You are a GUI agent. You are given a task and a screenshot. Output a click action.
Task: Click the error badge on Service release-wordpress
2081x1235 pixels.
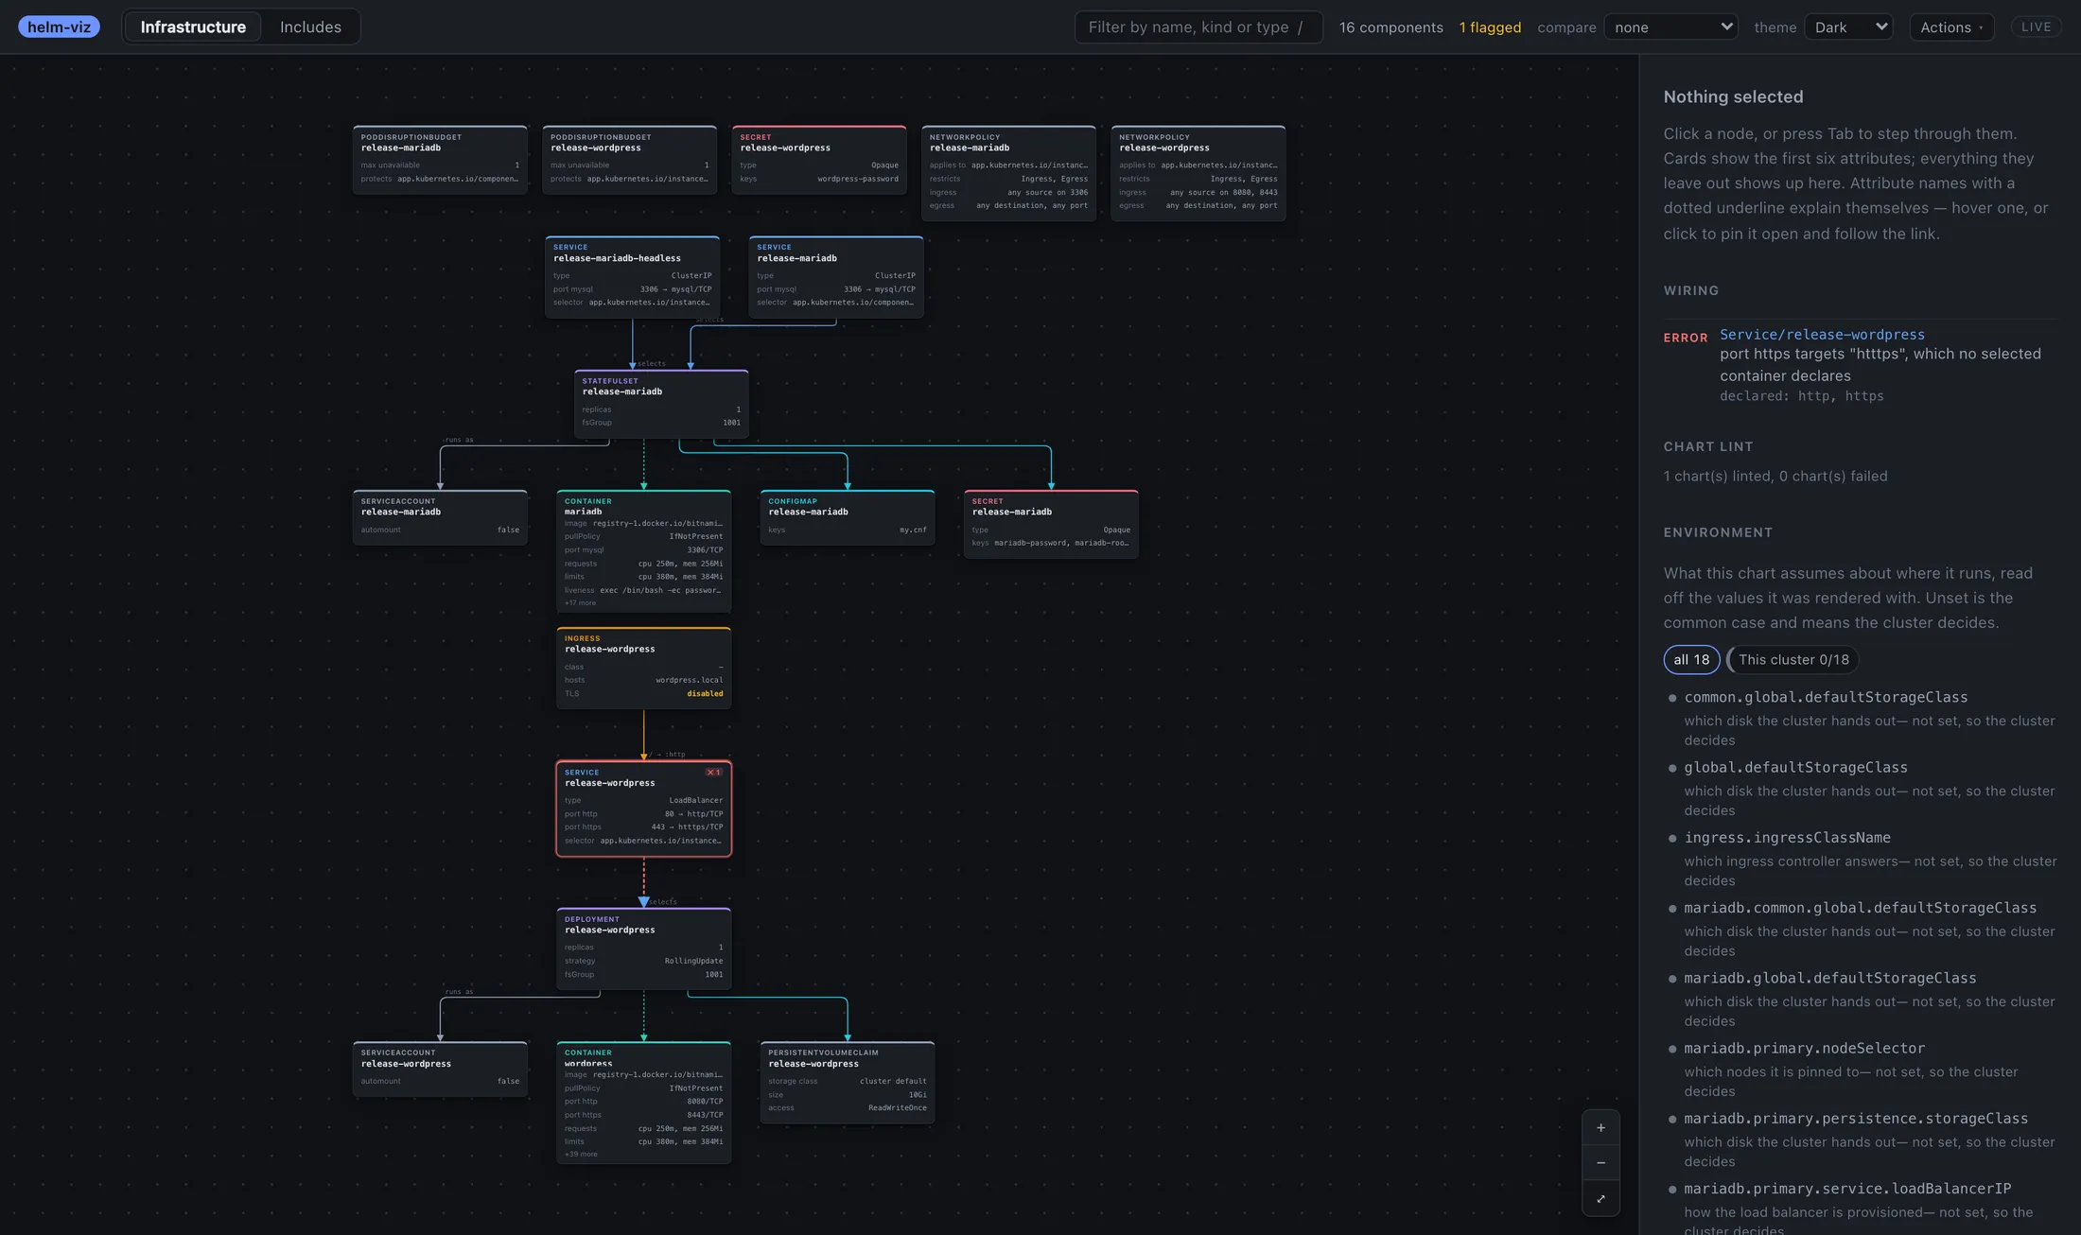pos(714,773)
